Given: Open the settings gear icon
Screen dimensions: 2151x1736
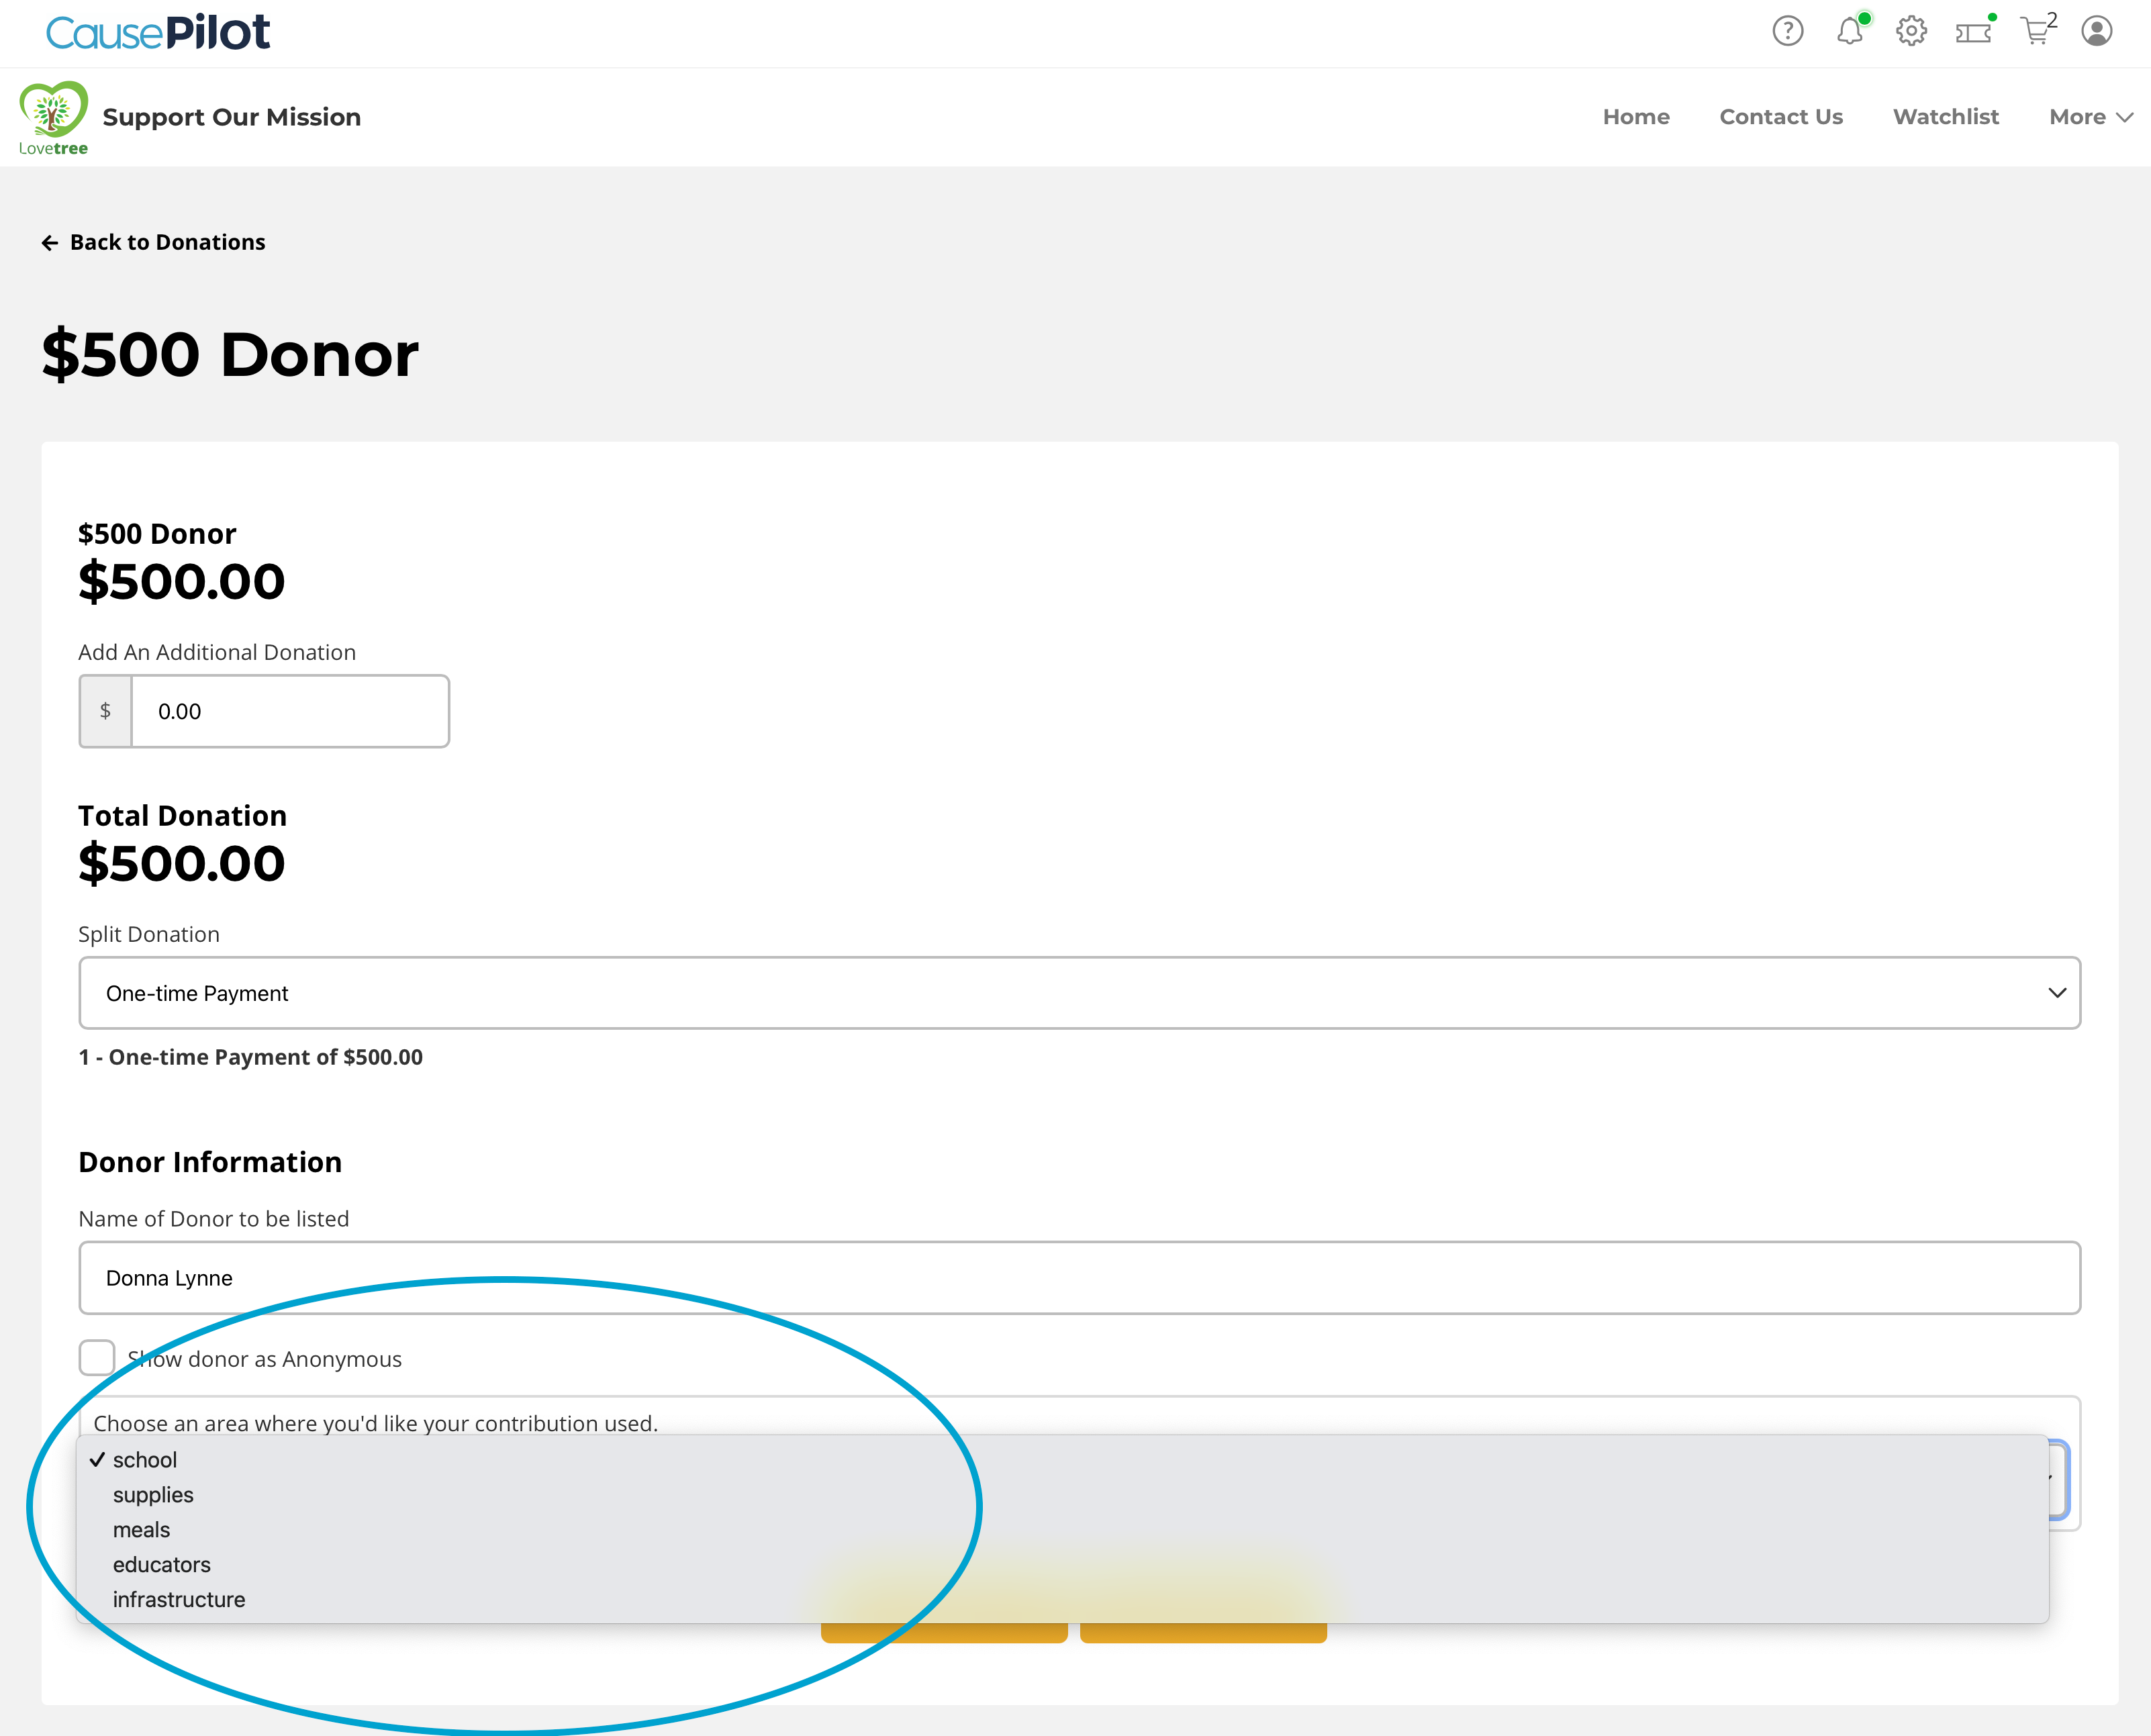Looking at the screenshot, I should pyautogui.click(x=1911, y=31).
